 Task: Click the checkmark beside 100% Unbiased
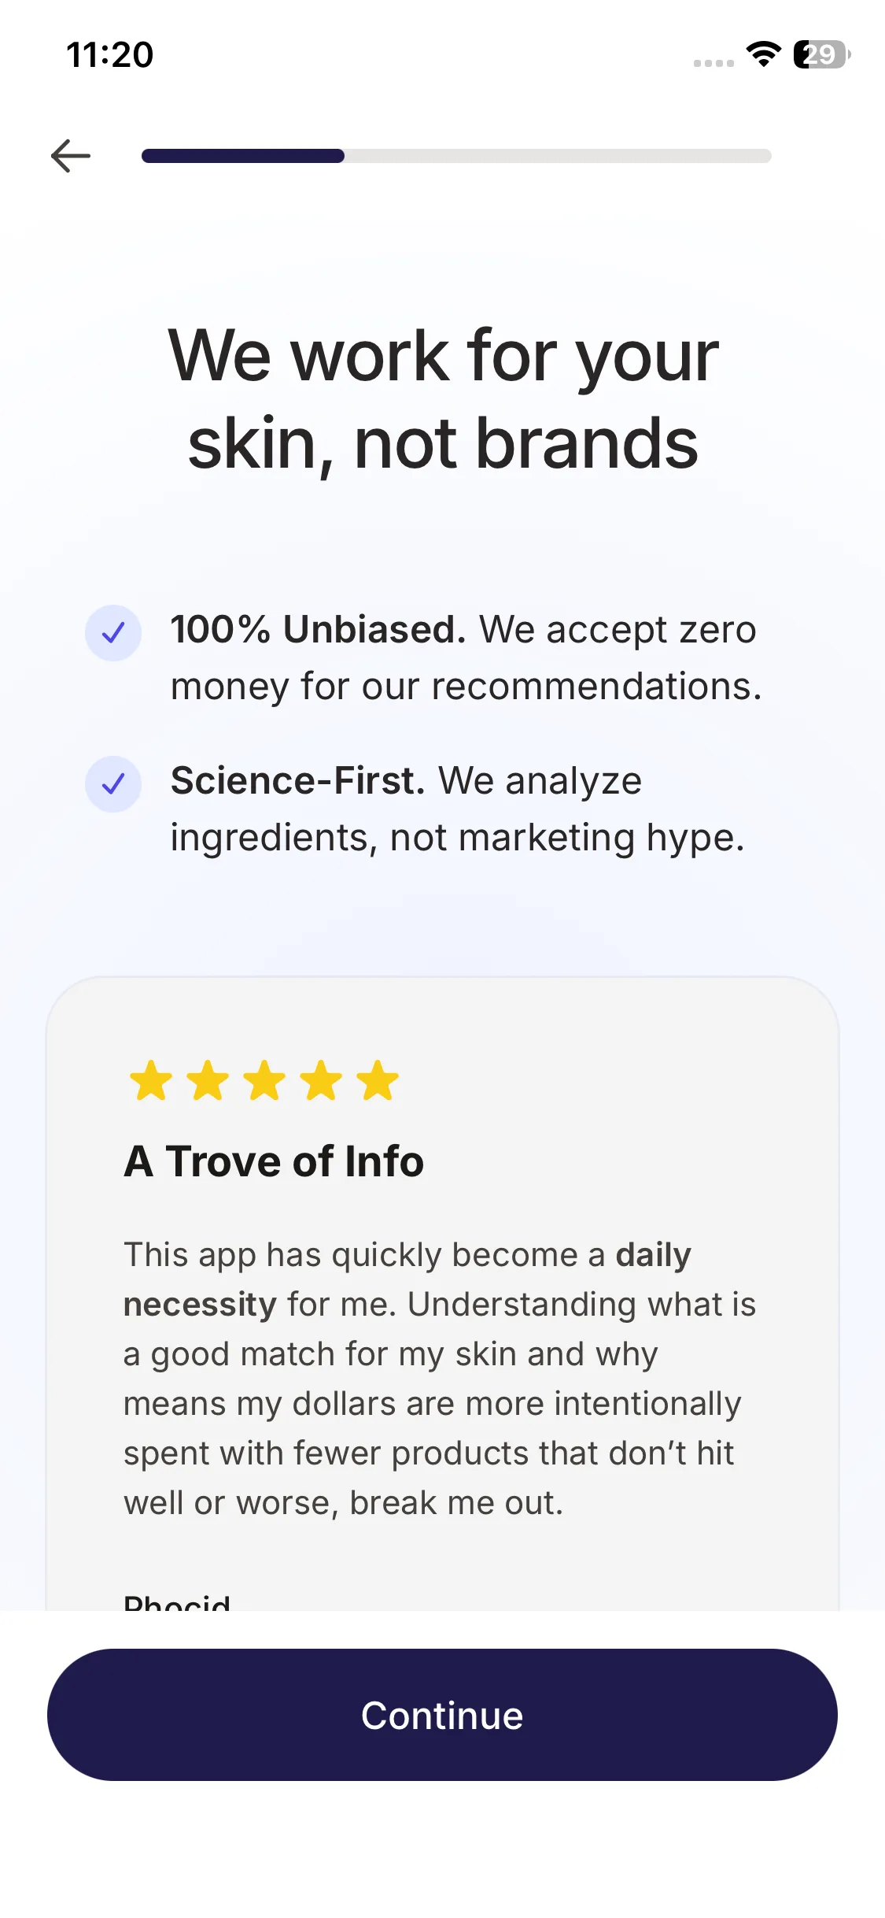tap(113, 633)
